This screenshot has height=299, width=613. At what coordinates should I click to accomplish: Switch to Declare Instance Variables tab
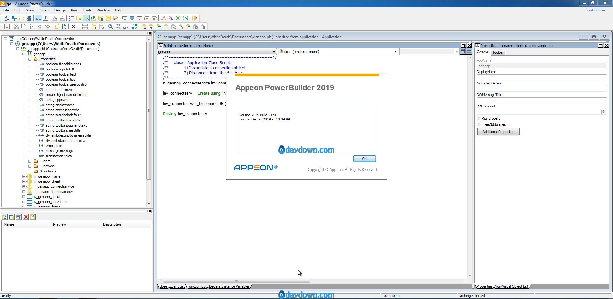(229, 286)
